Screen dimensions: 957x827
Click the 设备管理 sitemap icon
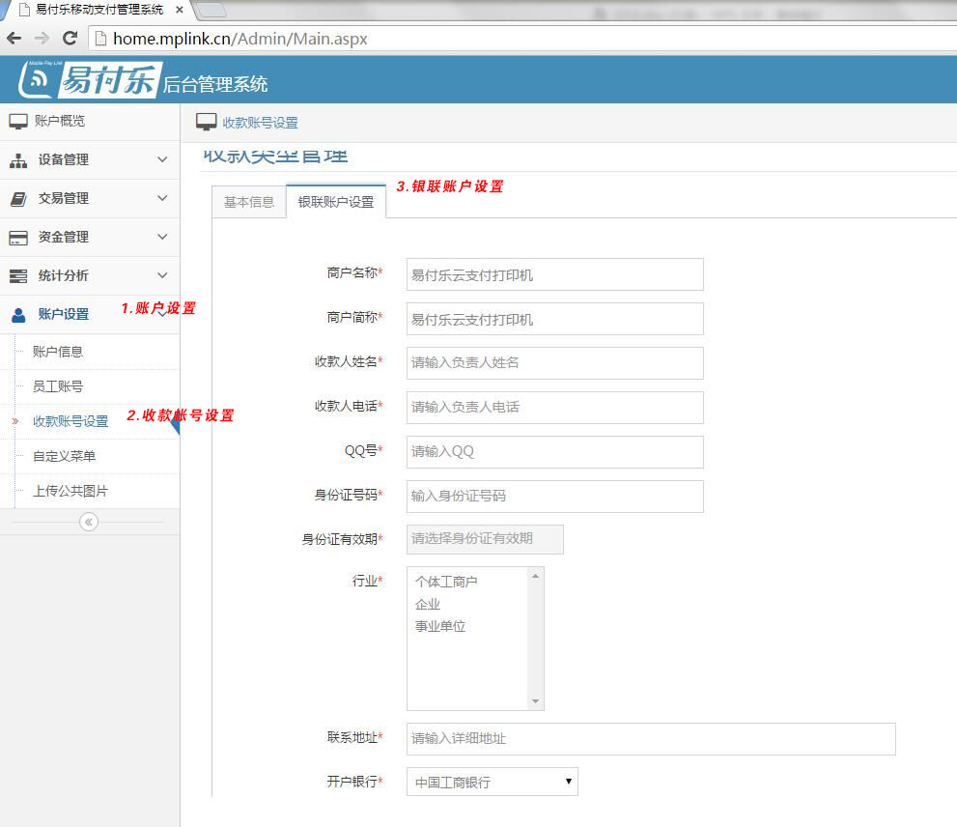[x=18, y=160]
